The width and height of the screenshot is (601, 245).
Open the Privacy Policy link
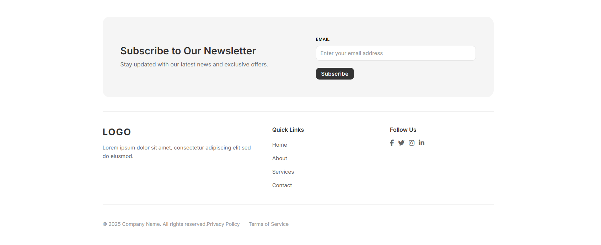(x=223, y=224)
